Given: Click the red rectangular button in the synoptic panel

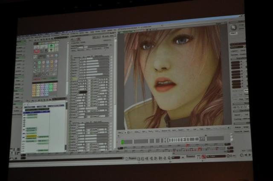Looking at the screenshot, I should [37, 51].
